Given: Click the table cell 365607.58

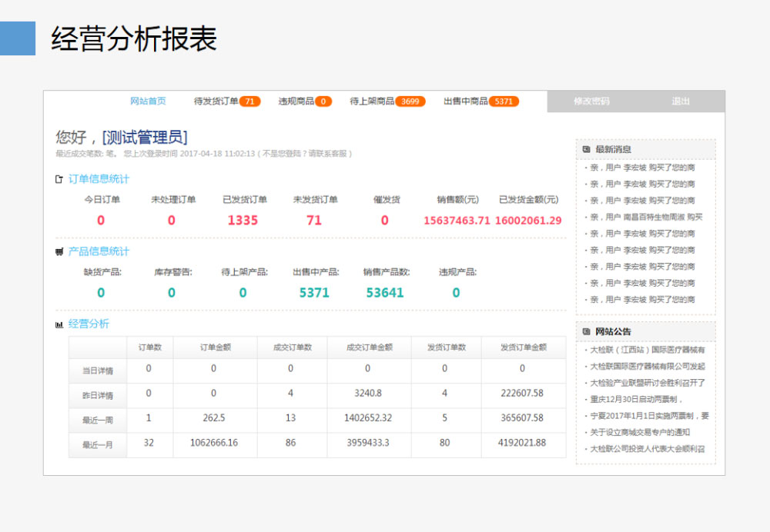Looking at the screenshot, I should (522, 417).
